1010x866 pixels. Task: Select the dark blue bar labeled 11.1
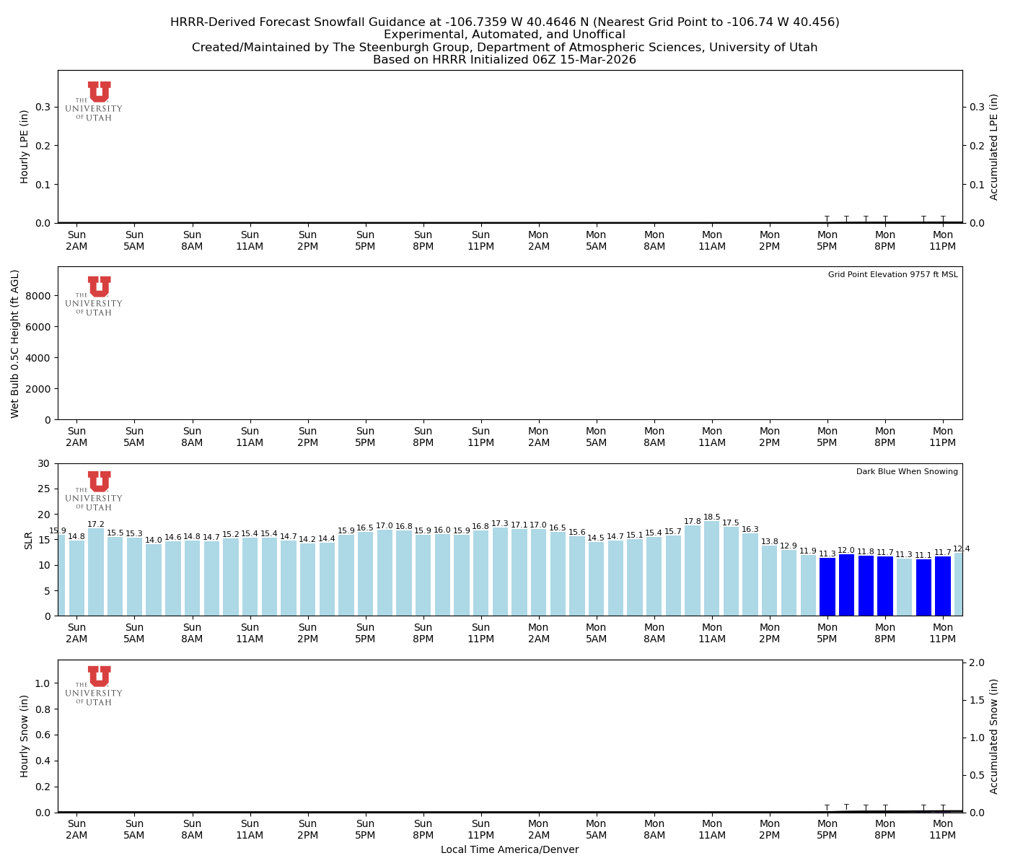click(x=923, y=587)
